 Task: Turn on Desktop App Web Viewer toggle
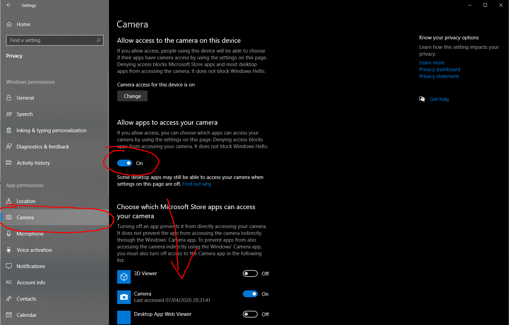tap(250, 314)
